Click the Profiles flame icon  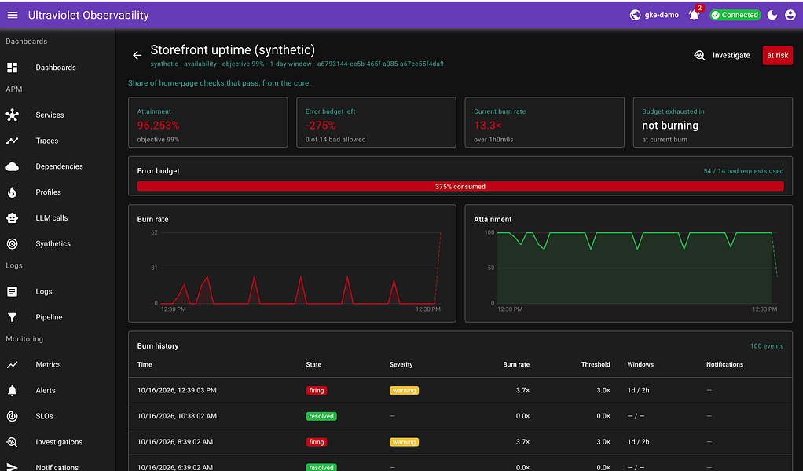point(13,192)
